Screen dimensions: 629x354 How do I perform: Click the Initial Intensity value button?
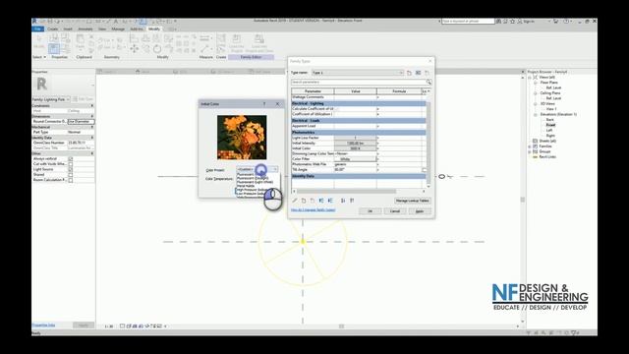coord(356,144)
